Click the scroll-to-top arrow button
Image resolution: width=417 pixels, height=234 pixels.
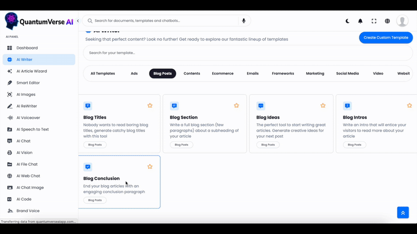402,212
